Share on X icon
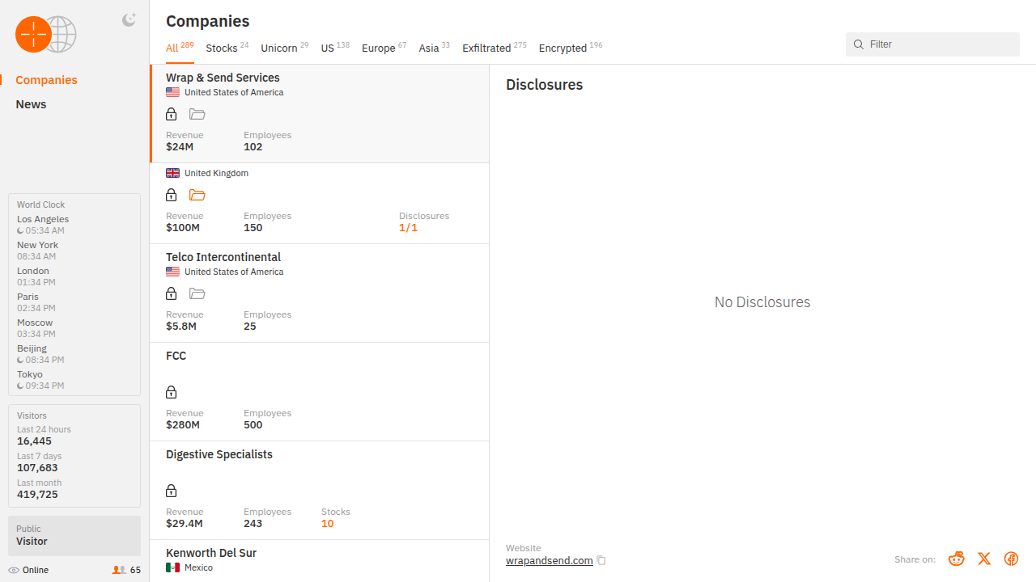The width and height of the screenshot is (1036, 582). click(x=984, y=559)
